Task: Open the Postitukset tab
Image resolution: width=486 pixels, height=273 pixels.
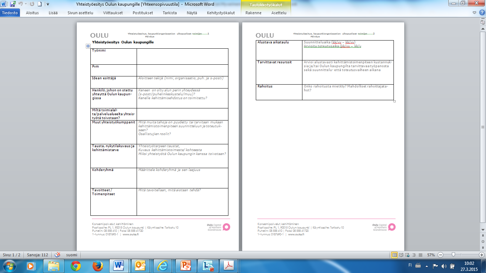Action: [143, 13]
